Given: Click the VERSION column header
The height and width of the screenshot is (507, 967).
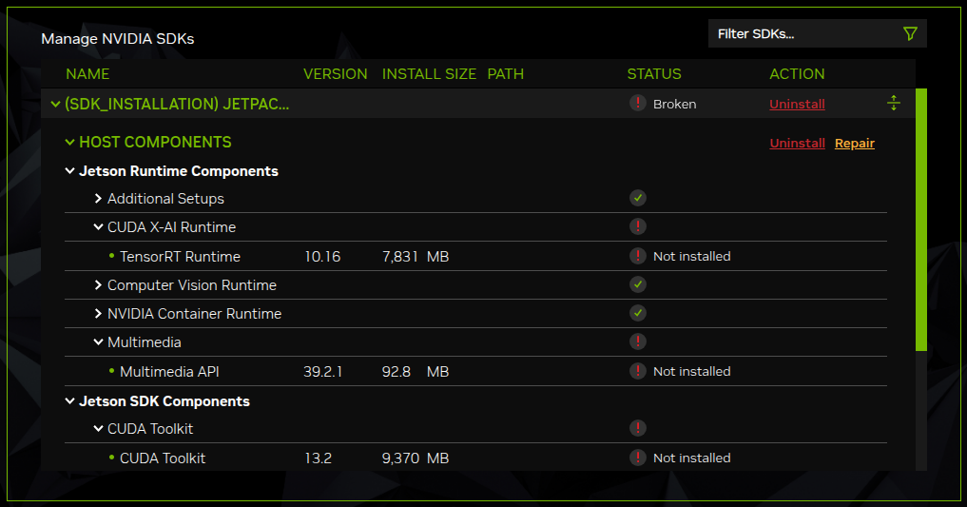Looking at the screenshot, I should 335,74.
